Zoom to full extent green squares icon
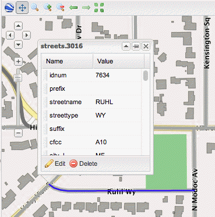This screenshot has width=215, height=217. (99, 8)
